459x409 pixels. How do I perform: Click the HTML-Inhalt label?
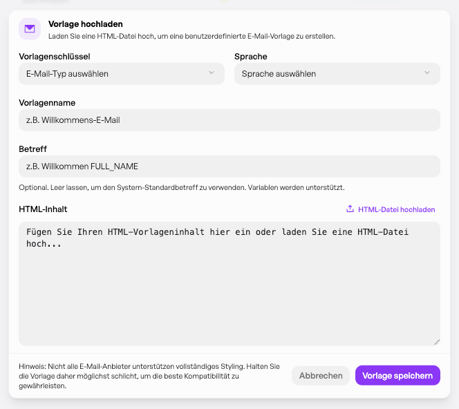(43, 209)
